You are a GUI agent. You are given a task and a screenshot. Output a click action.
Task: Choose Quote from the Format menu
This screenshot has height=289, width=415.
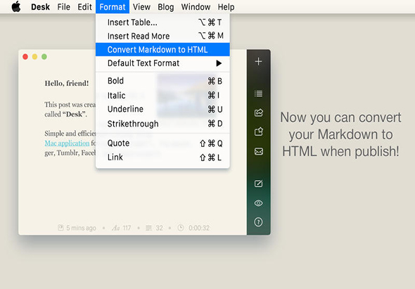pyautogui.click(x=162, y=143)
